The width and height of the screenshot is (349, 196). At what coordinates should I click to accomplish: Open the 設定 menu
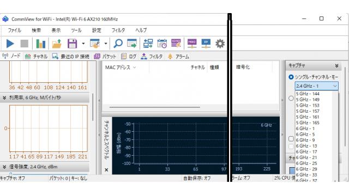pos(97,30)
